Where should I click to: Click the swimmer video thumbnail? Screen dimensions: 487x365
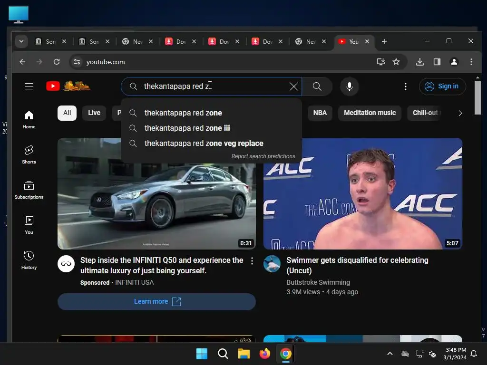point(362,193)
